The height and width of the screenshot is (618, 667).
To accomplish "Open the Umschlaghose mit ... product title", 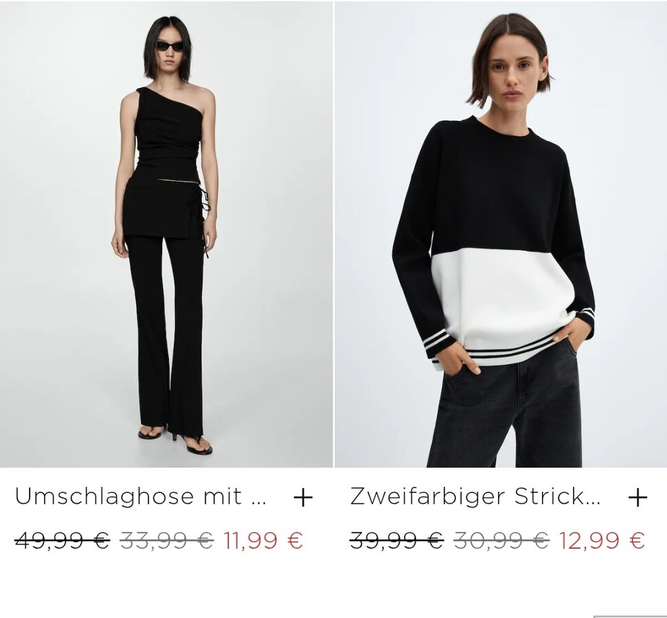I will point(141,496).
